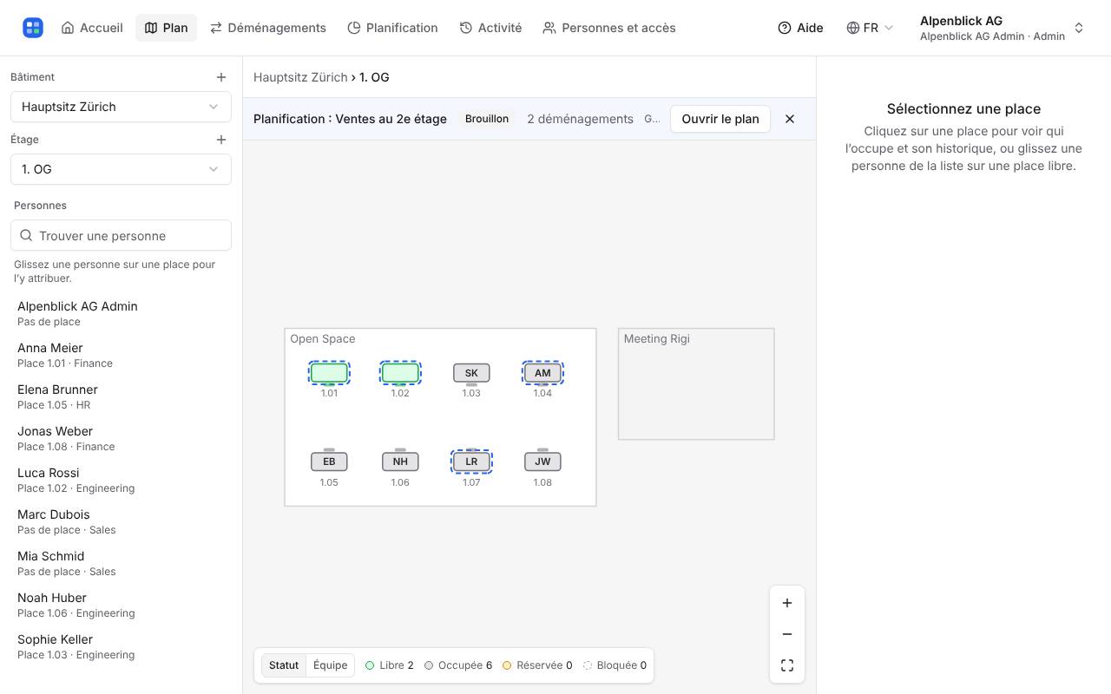This screenshot has height=694, width=1111.
Task: Select Anna Meier in the people list
Action: click(121, 355)
